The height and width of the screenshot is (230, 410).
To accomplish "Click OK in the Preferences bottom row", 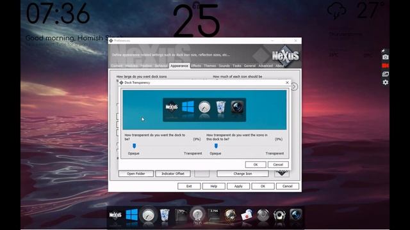I will (x=263, y=186).
